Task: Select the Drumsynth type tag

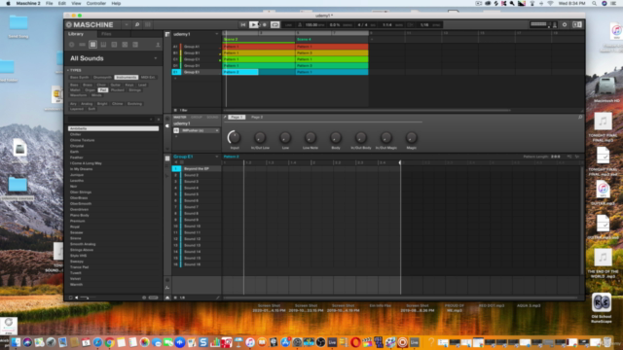Action: (x=102, y=78)
